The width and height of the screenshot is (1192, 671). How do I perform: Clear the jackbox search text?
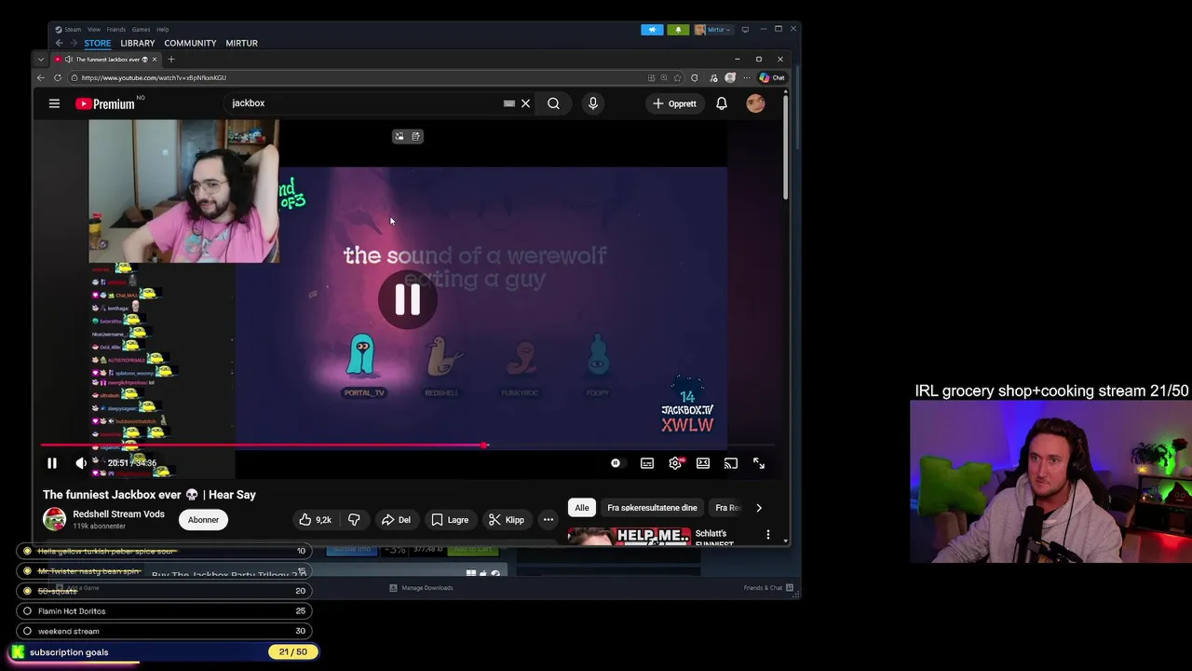click(x=525, y=103)
